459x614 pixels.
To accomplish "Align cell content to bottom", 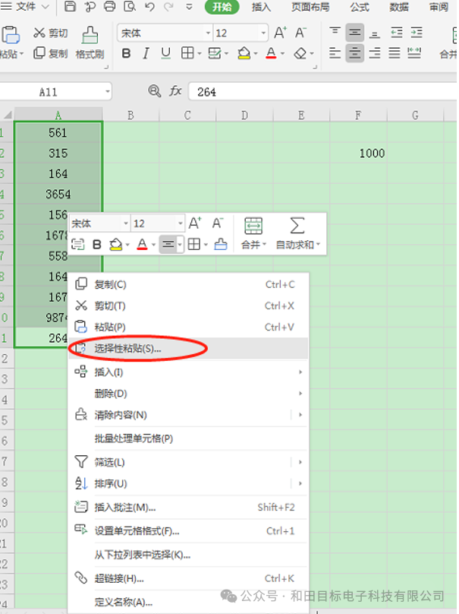I will [x=375, y=33].
